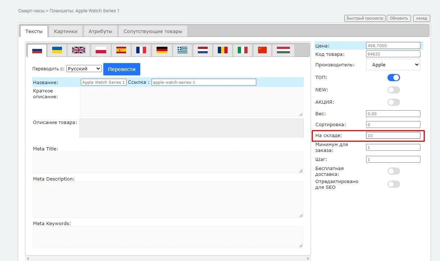Viewport: 440px width, 261px height.
Task: Select the German flag language tab
Action: [x=162, y=50]
